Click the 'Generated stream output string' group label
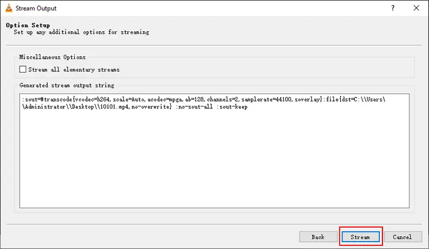The width and height of the screenshot is (429, 249). (67, 85)
